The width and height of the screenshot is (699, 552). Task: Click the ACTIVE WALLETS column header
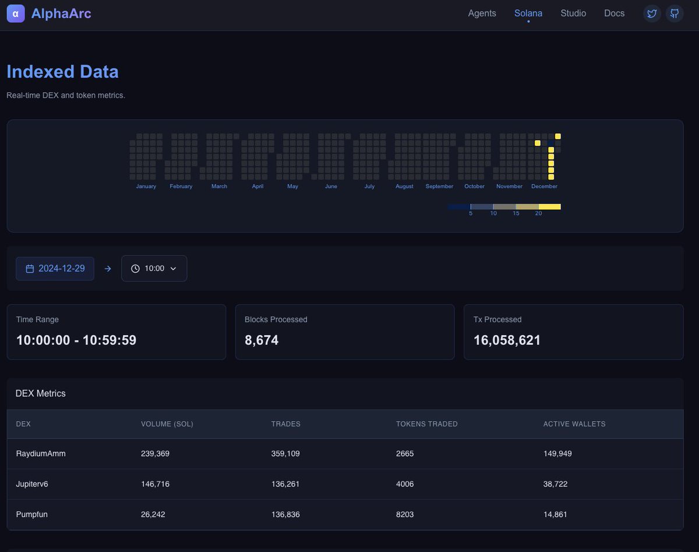(x=574, y=424)
